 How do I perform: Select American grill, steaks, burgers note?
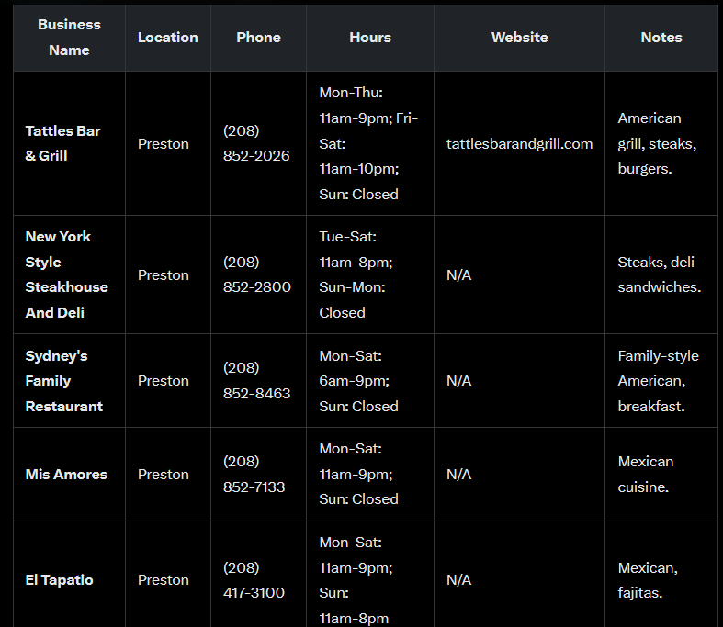click(657, 143)
